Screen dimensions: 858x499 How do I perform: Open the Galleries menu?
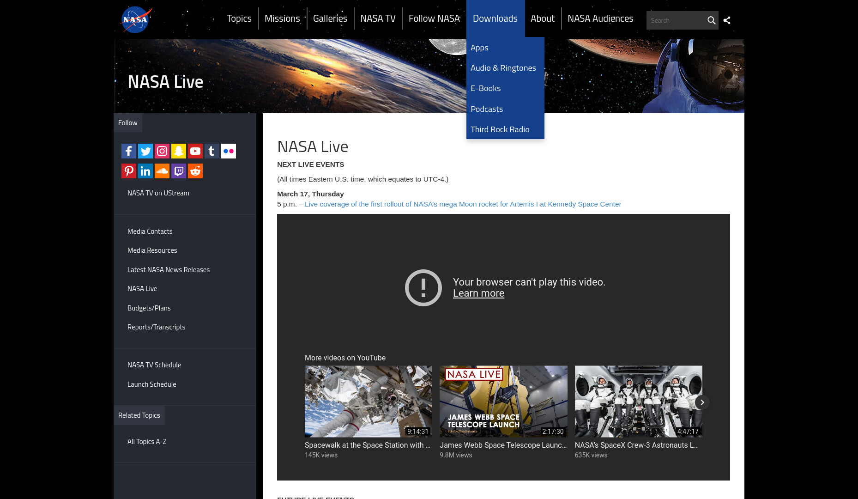(330, 18)
